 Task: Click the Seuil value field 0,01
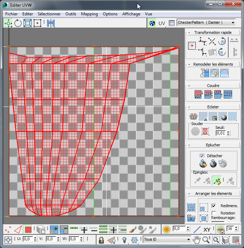coord(221,133)
